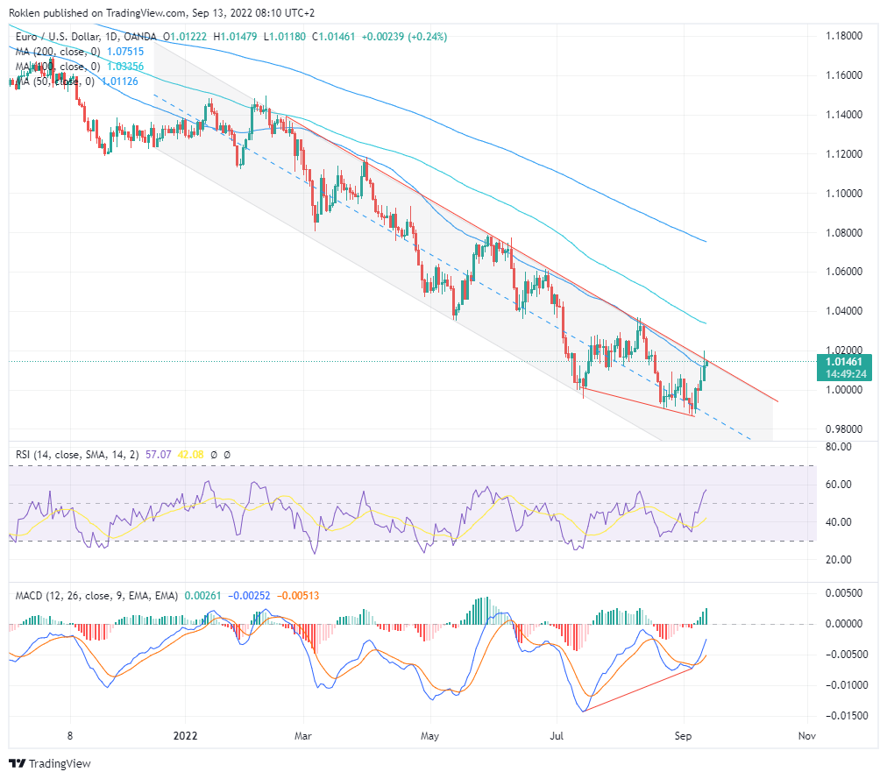Click the Mar time axis label
This screenshot has width=887, height=779.
click(303, 735)
